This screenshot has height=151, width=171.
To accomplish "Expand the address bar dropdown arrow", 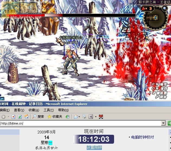I will [163, 123].
